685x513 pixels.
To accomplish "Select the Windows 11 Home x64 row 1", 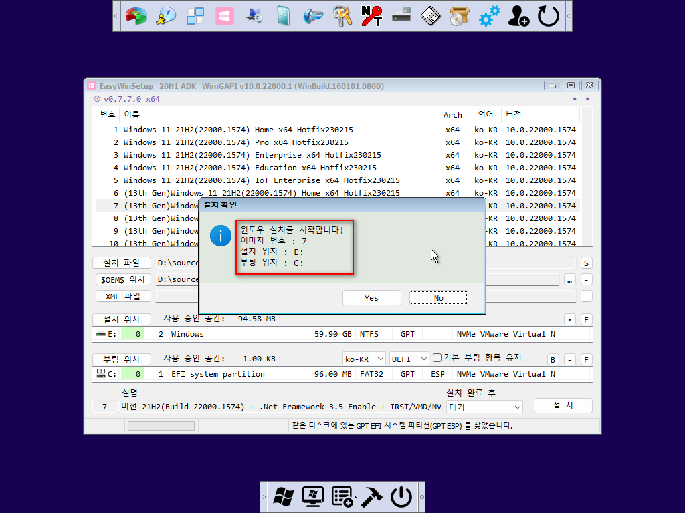I will 338,130.
